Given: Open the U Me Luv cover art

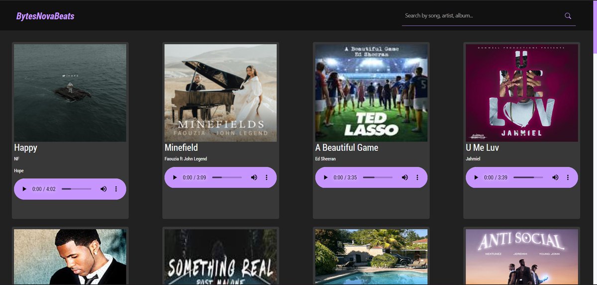Looking at the screenshot, I should coord(522,93).
